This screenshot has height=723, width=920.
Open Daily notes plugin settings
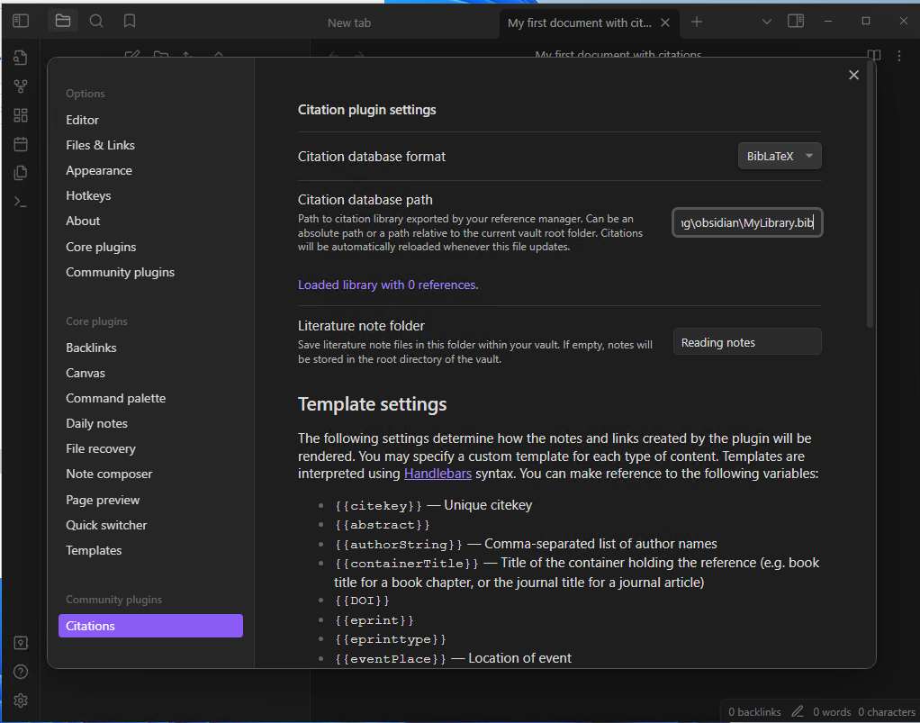96,423
